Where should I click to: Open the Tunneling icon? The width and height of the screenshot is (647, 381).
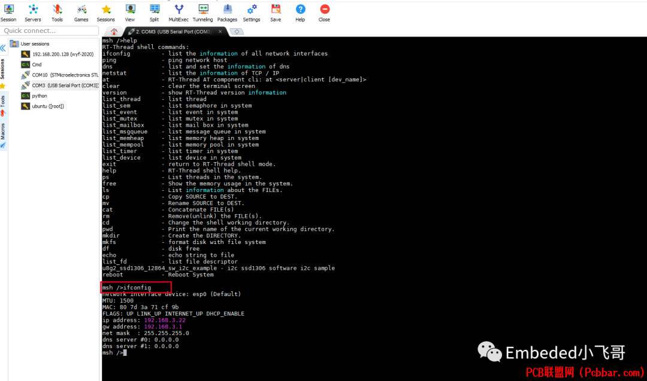tap(202, 13)
